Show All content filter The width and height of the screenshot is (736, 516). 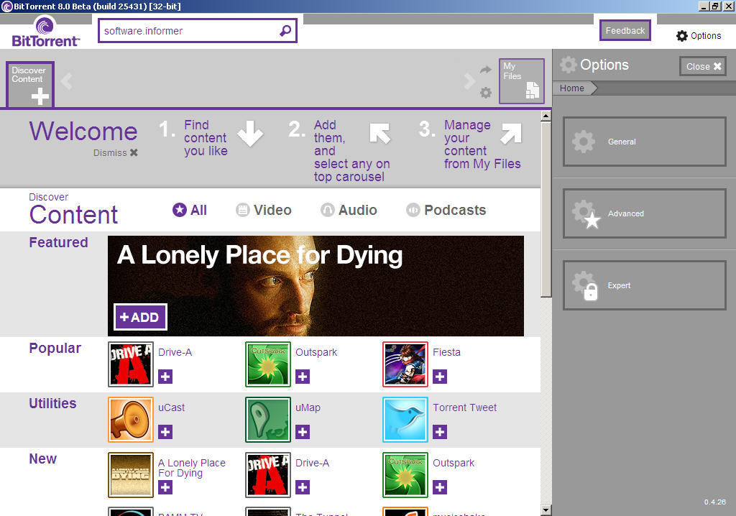tap(190, 210)
